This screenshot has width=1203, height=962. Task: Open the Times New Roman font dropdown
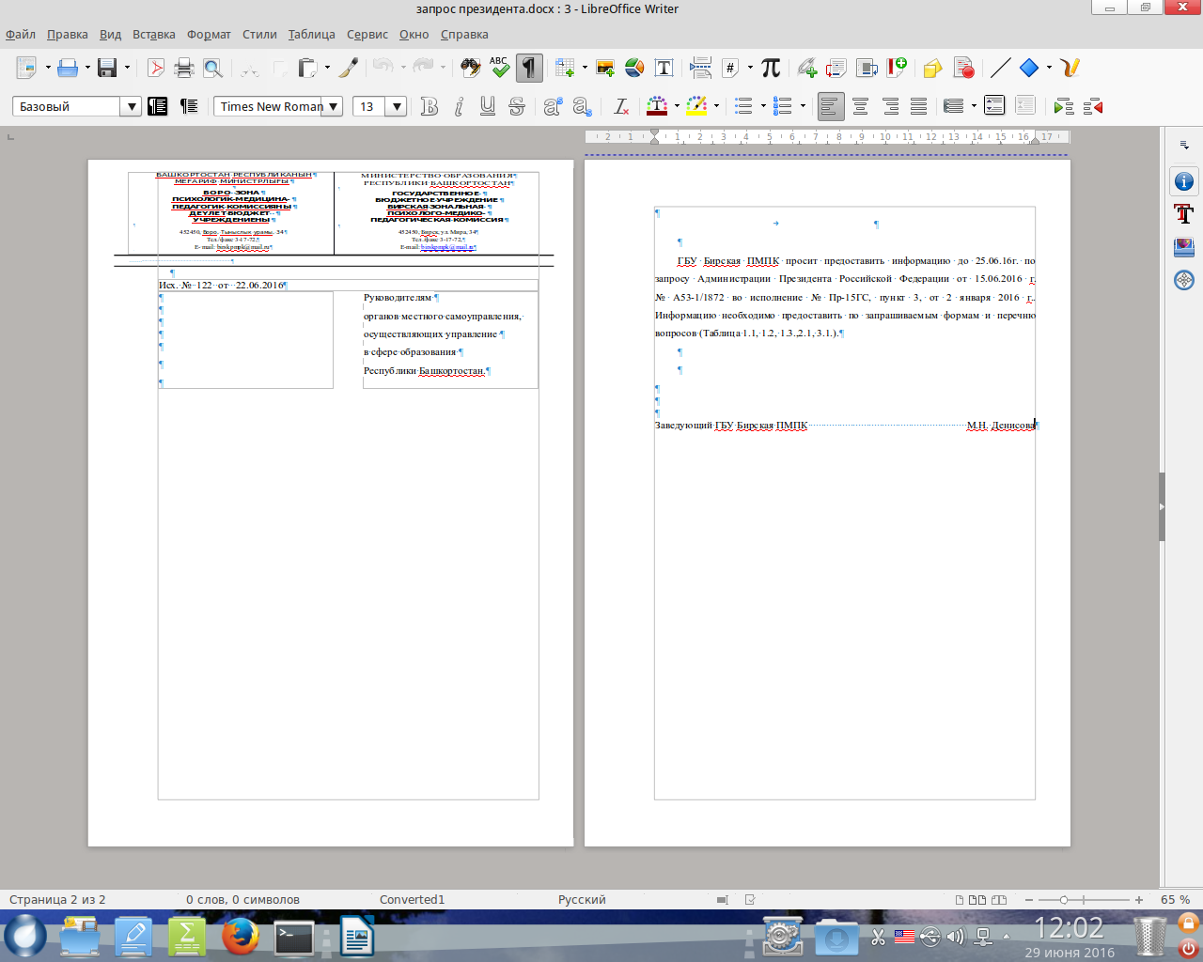pos(333,106)
